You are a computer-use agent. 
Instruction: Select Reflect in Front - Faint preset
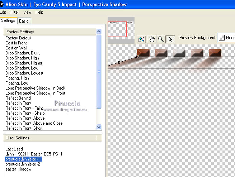(x=24, y=108)
